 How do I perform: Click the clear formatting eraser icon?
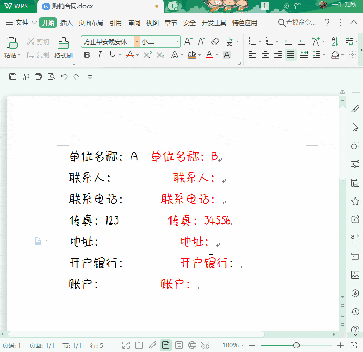[x=216, y=42]
